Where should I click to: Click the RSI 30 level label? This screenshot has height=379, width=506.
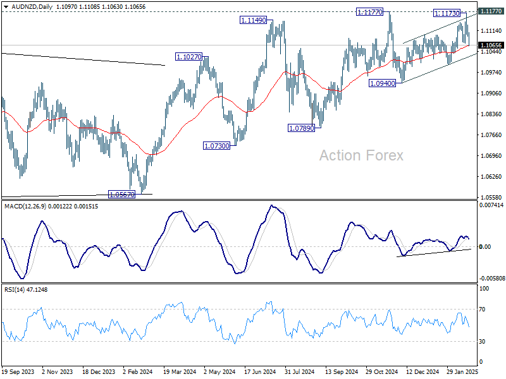click(482, 341)
